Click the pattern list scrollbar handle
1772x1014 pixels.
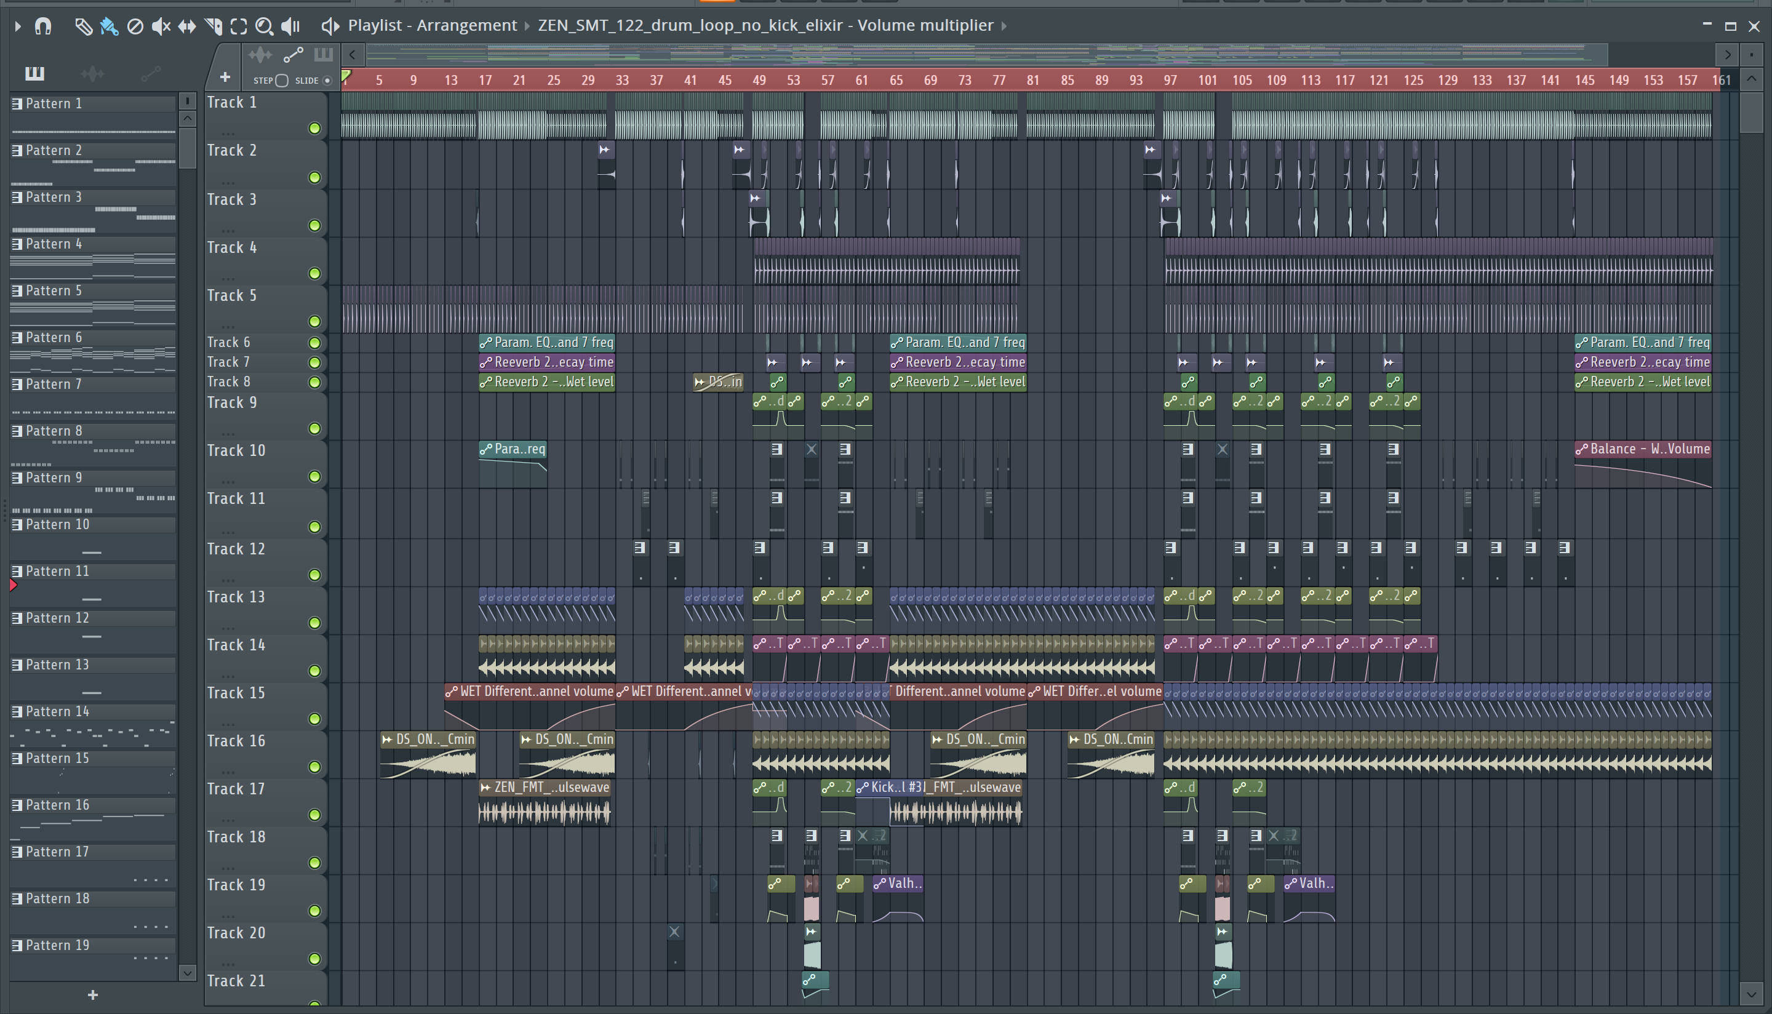(x=187, y=148)
